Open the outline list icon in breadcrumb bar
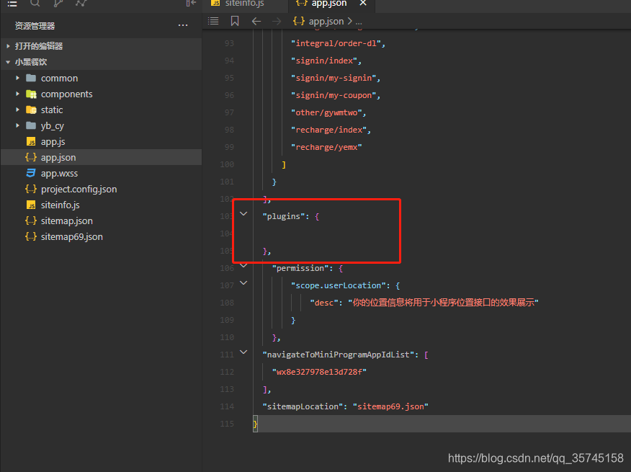 click(x=213, y=21)
